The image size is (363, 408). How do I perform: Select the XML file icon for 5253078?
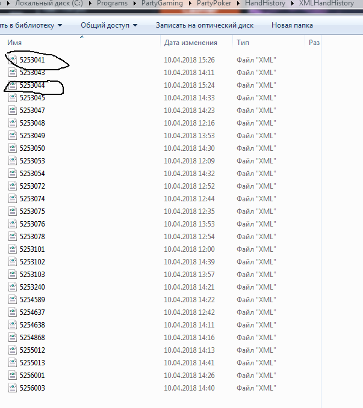[x=13, y=237]
